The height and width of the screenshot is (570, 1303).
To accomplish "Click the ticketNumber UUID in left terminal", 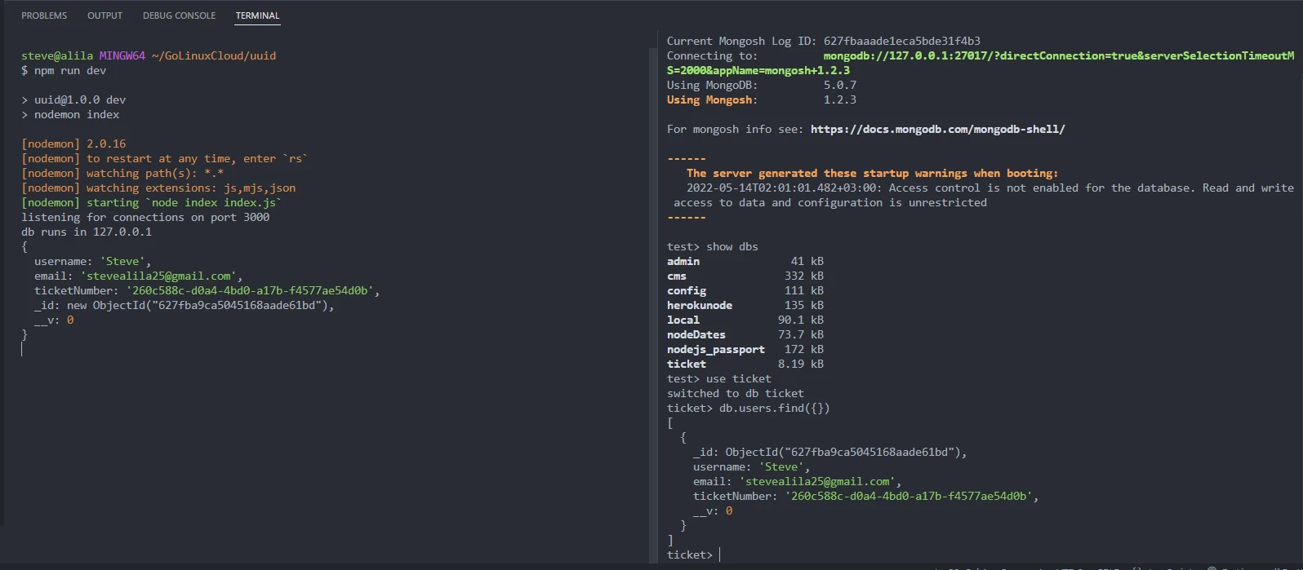I will (x=252, y=290).
